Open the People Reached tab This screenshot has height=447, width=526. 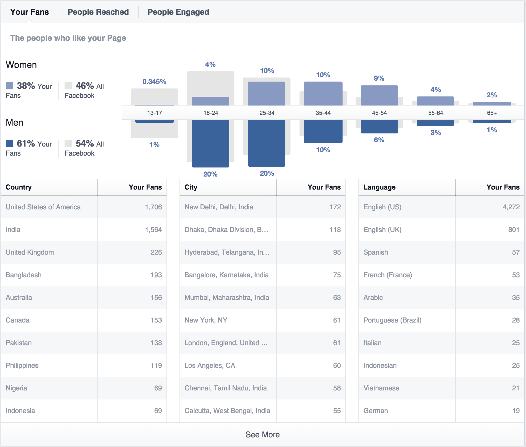(x=98, y=12)
